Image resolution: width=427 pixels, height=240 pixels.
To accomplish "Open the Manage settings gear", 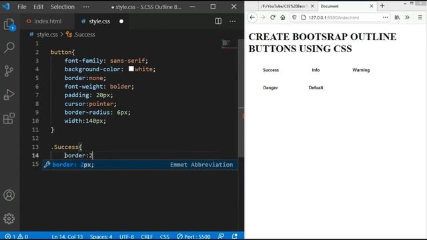I will (x=9, y=219).
